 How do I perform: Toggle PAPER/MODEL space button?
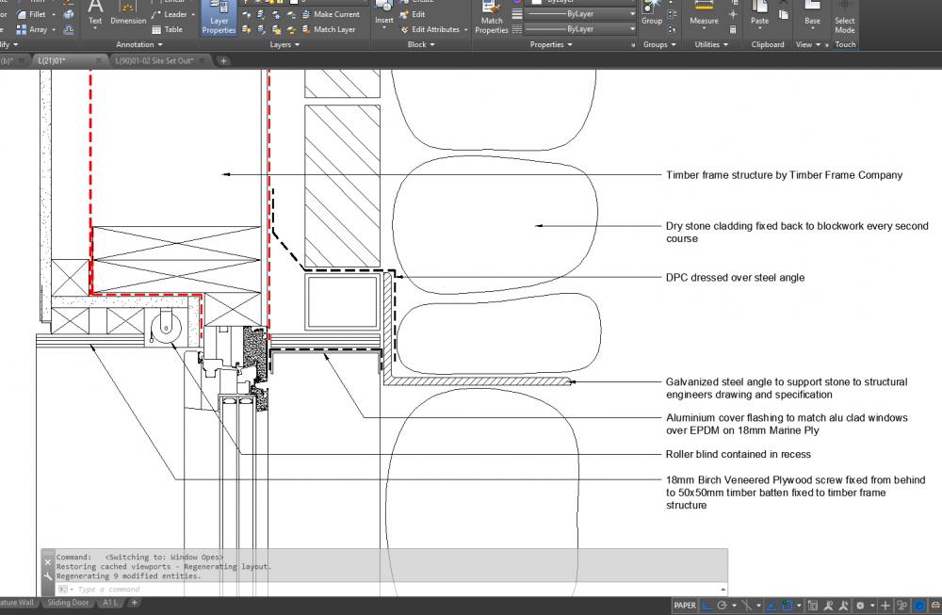point(684,606)
